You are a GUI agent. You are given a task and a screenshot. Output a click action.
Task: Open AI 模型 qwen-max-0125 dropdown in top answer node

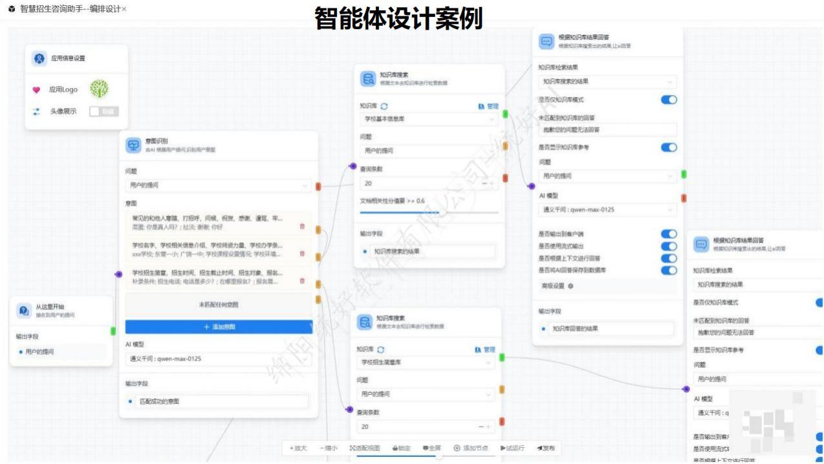click(607, 210)
